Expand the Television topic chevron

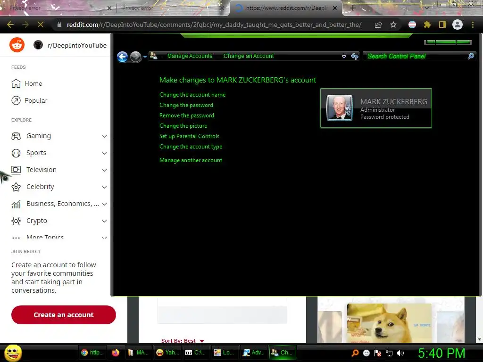(104, 170)
